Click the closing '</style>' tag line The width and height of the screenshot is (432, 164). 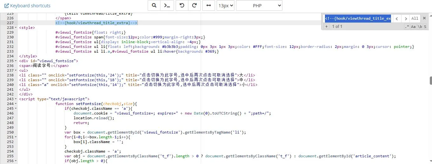pyautogui.click(x=28, y=56)
